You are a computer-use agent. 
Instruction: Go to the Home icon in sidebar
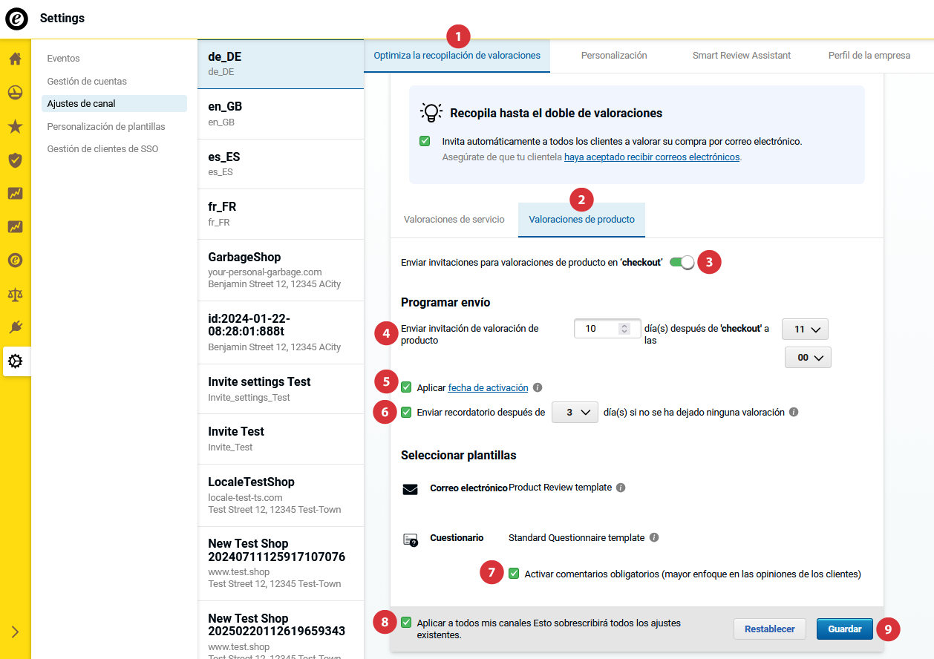point(15,59)
